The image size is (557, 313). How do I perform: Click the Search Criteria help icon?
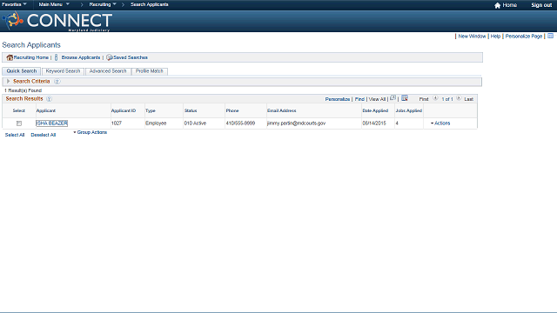57,82
